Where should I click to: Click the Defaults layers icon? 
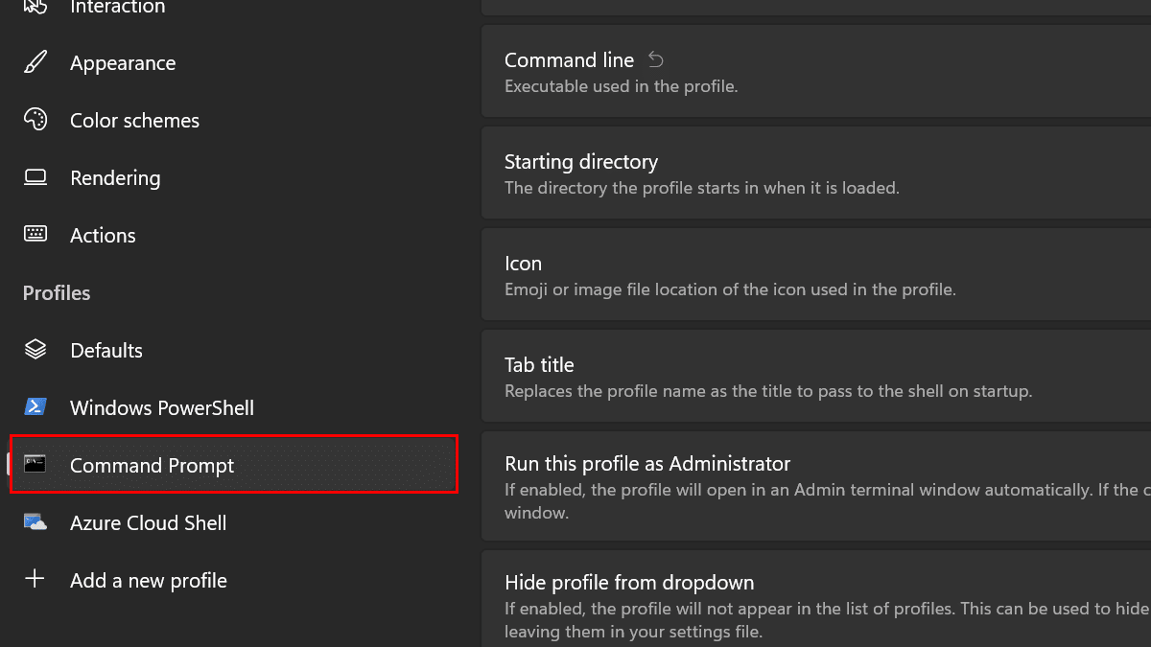point(35,350)
